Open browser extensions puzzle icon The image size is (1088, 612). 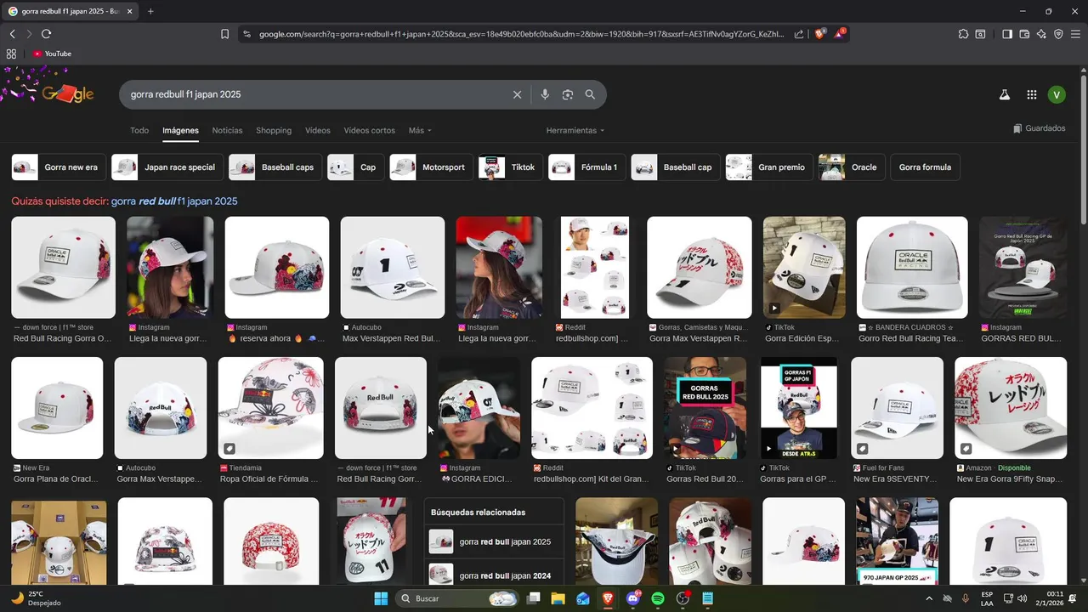click(963, 34)
